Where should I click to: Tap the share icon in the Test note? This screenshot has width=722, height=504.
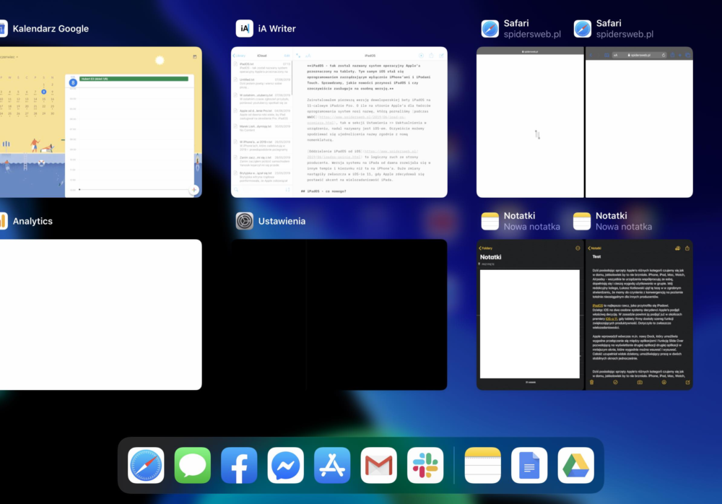[x=687, y=248]
